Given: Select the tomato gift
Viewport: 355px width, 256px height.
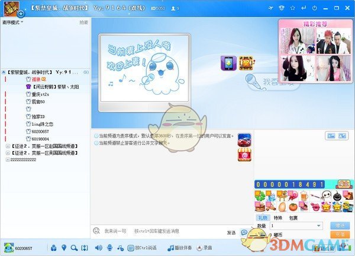Looking at the screenshot, I should pyautogui.click(x=293, y=207).
